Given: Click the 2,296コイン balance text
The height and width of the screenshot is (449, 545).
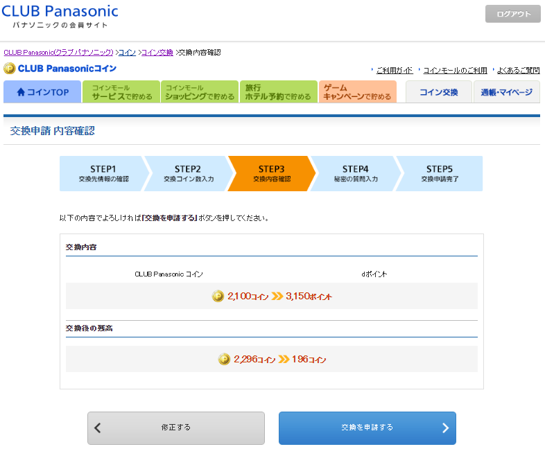Looking at the screenshot, I should (x=254, y=359).
